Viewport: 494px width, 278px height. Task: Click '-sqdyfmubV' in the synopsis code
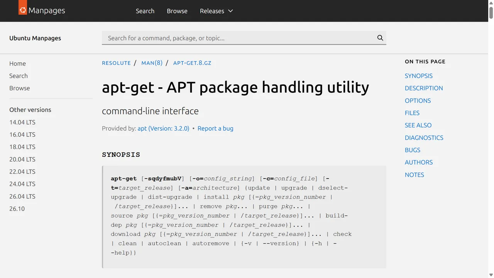163,178
